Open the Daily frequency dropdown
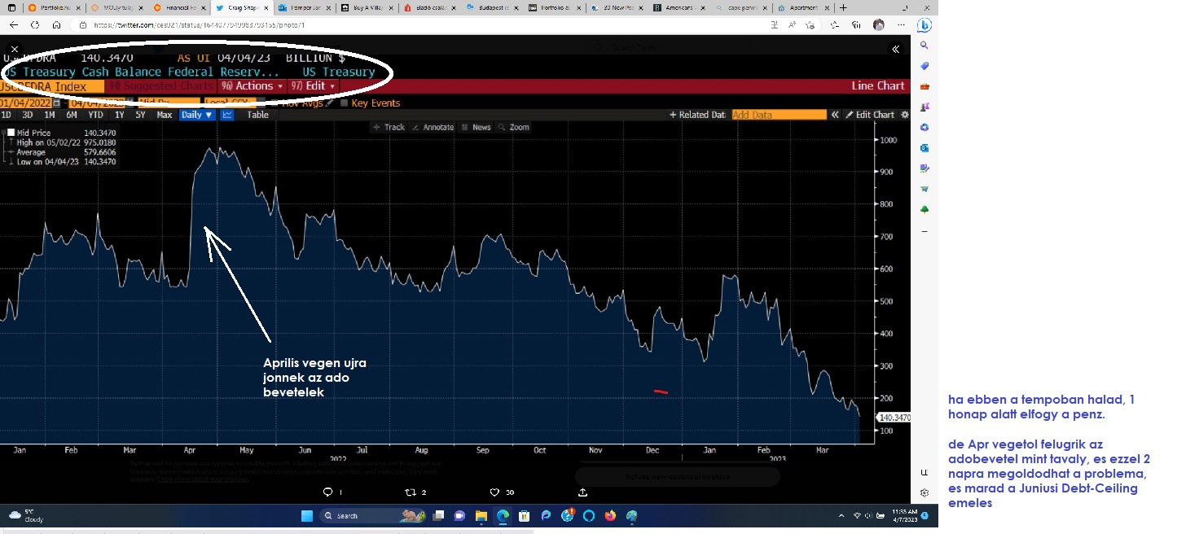This screenshot has width=1199, height=560. [x=197, y=115]
